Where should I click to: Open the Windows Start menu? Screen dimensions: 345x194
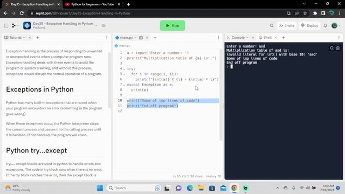click(x=100, y=188)
